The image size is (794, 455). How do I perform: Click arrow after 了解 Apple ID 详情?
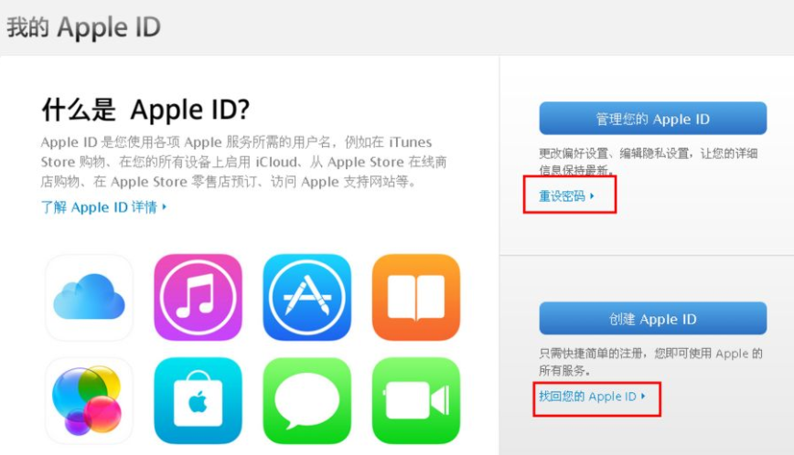pyautogui.click(x=164, y=206)
